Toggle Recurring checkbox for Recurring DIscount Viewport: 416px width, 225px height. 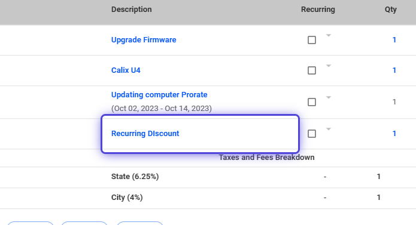click(x=312, y=134)
